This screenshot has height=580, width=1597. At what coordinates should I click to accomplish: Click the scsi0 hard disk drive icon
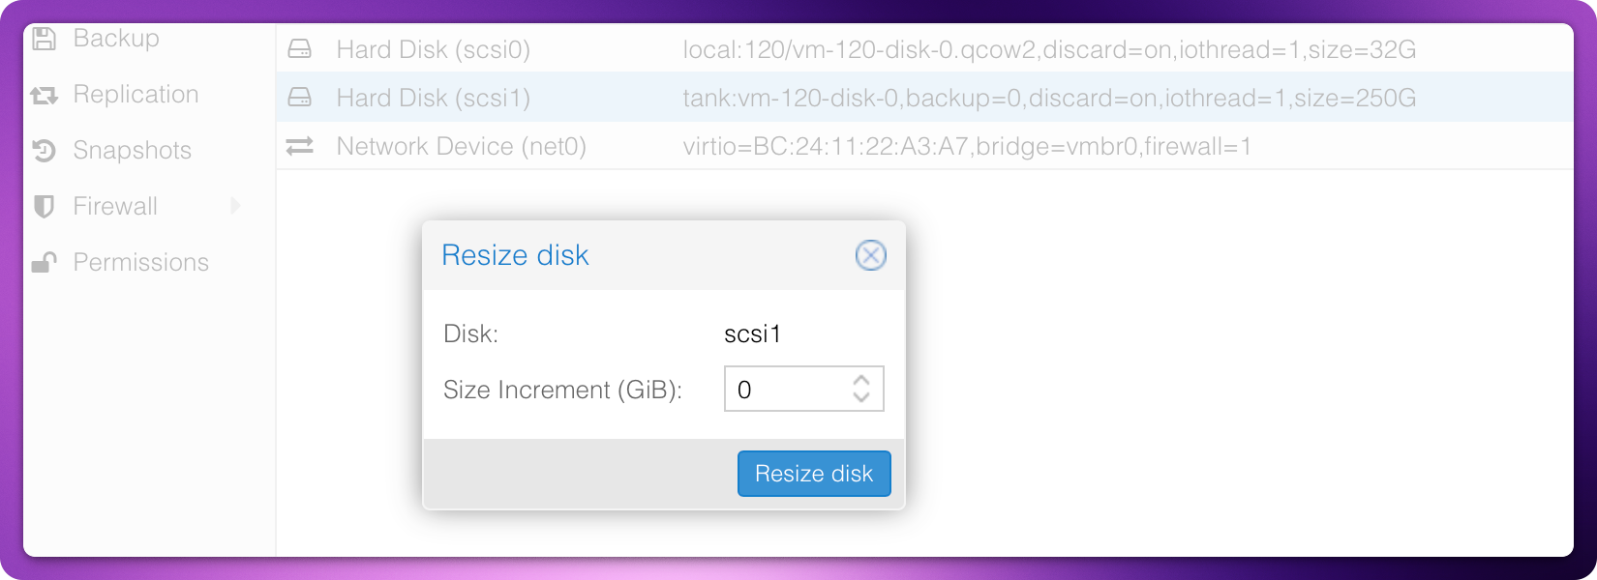click(x=300, y=49)
